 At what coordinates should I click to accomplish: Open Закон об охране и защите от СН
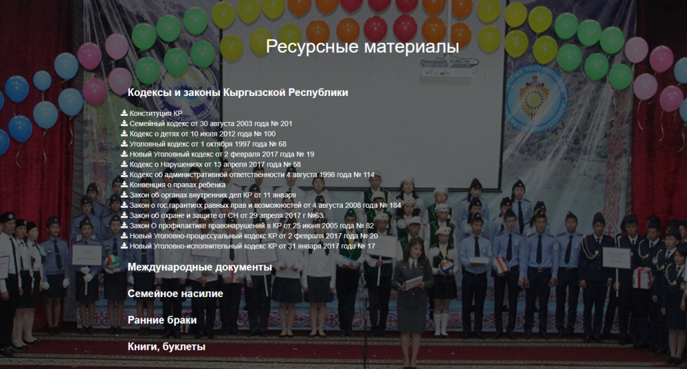227,215
